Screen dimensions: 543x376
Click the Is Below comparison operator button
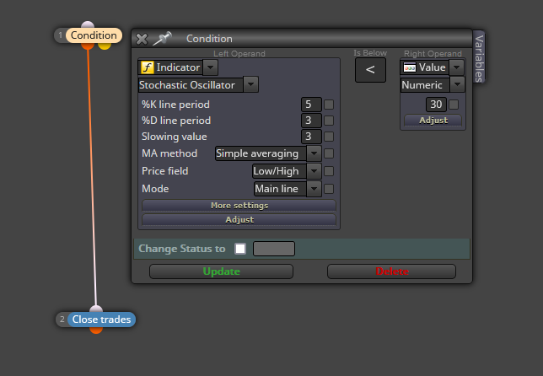(370, 70)
